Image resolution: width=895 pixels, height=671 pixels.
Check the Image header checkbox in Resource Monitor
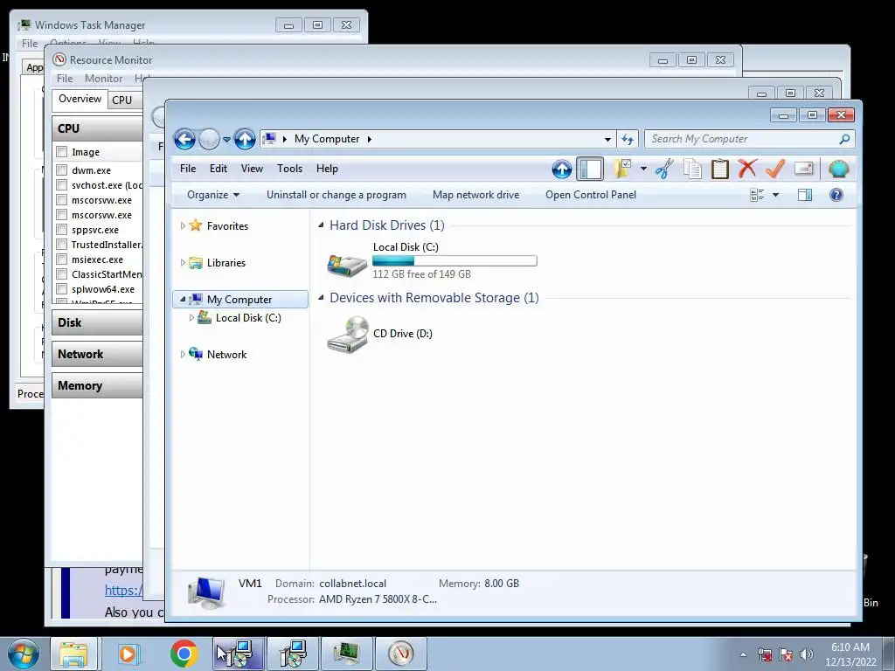tap(62, 152)
